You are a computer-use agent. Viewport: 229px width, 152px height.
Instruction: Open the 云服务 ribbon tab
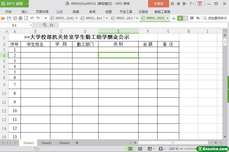click(143, 12)
